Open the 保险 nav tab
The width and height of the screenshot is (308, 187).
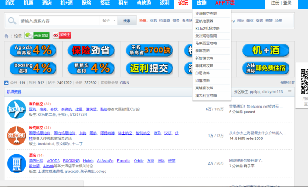(x=87, y=3)
